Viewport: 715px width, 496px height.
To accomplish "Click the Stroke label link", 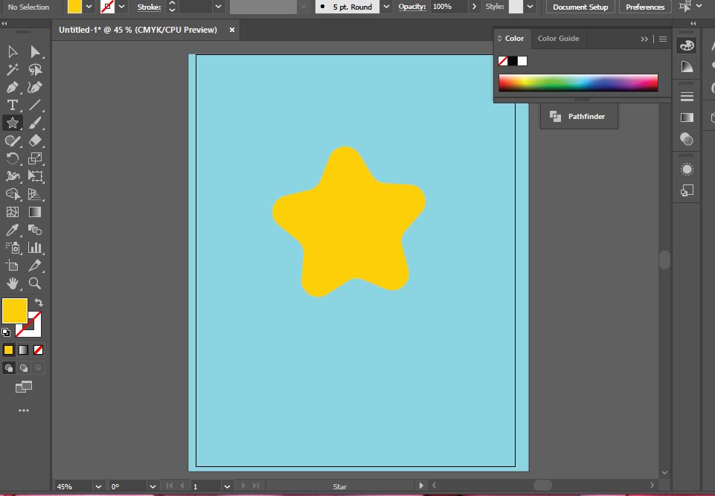I will pos(149,7).
